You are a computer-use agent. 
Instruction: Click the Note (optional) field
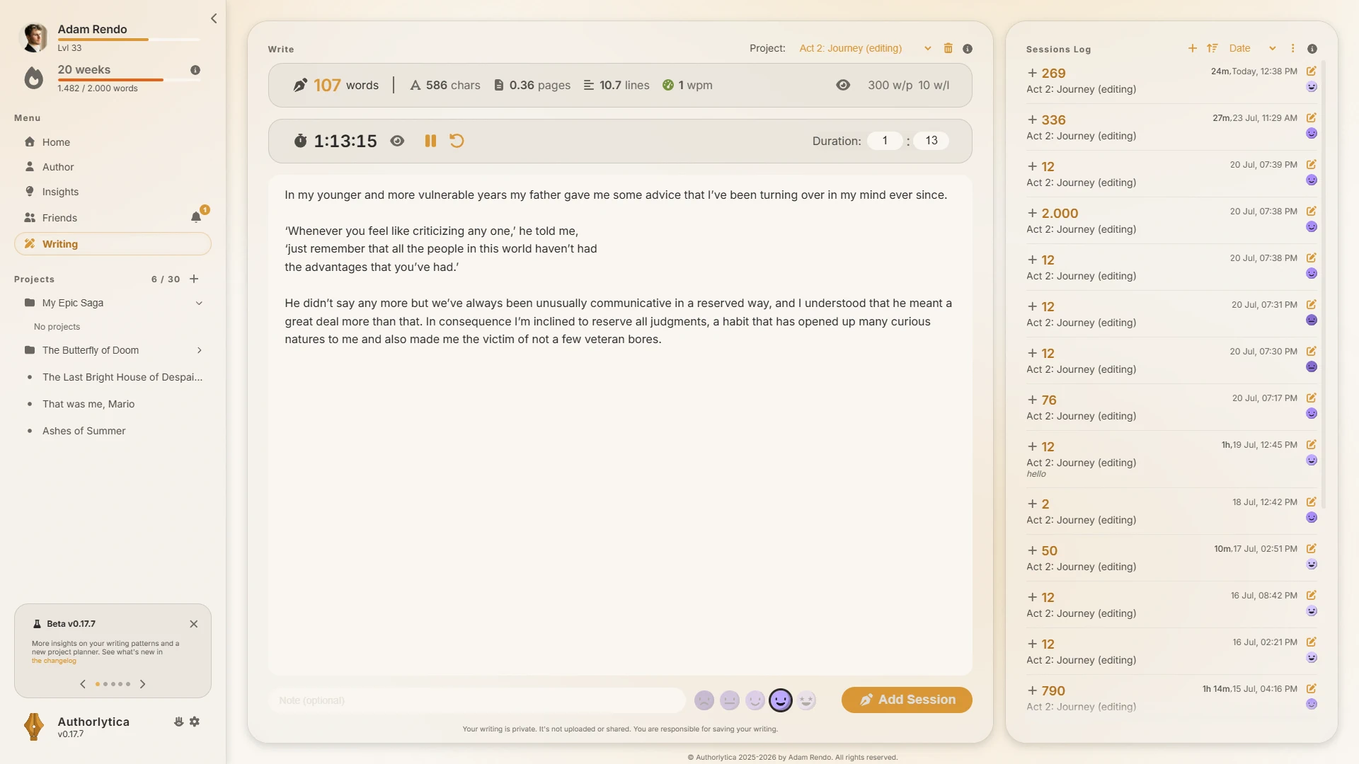point(476,700)
